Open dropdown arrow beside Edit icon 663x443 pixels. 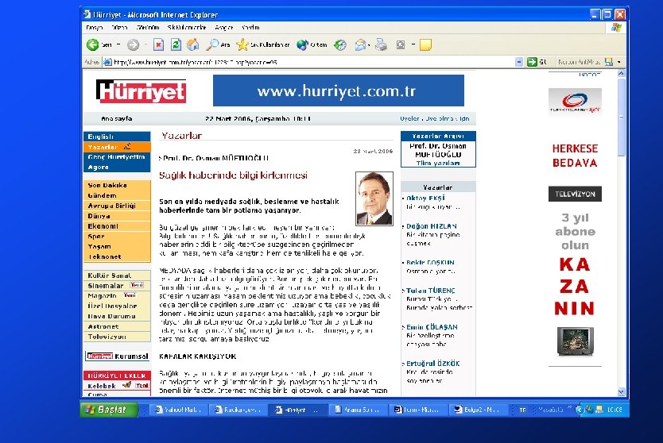point(413,44)
